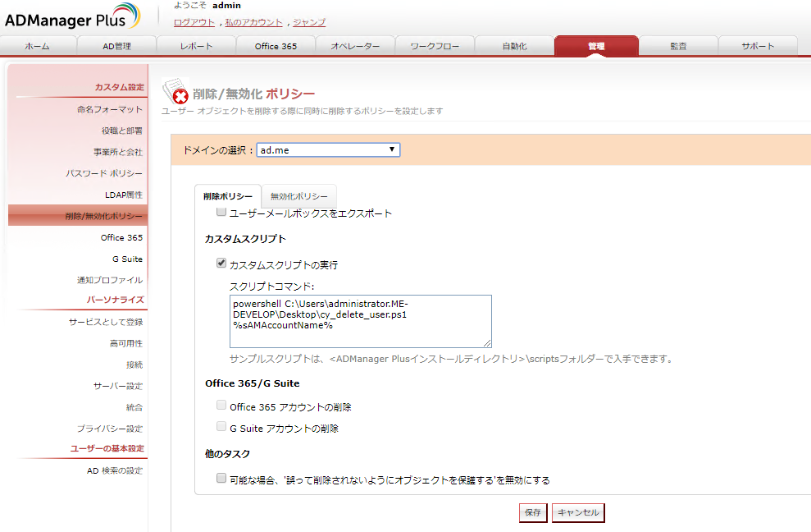811x532 pixels.
Task: Open サーバー設定 in the sidebar
Action: point(118,386)
